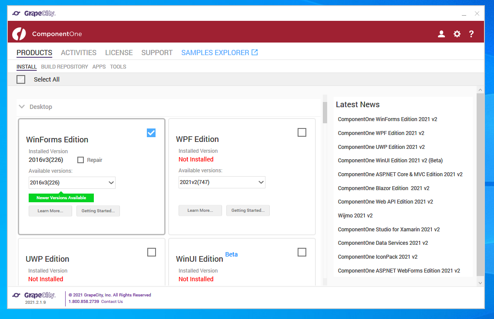This screenshot has height=319, width=494.
Task: Check the WPF Edition checkbox
Action: [x=302, y=132]
